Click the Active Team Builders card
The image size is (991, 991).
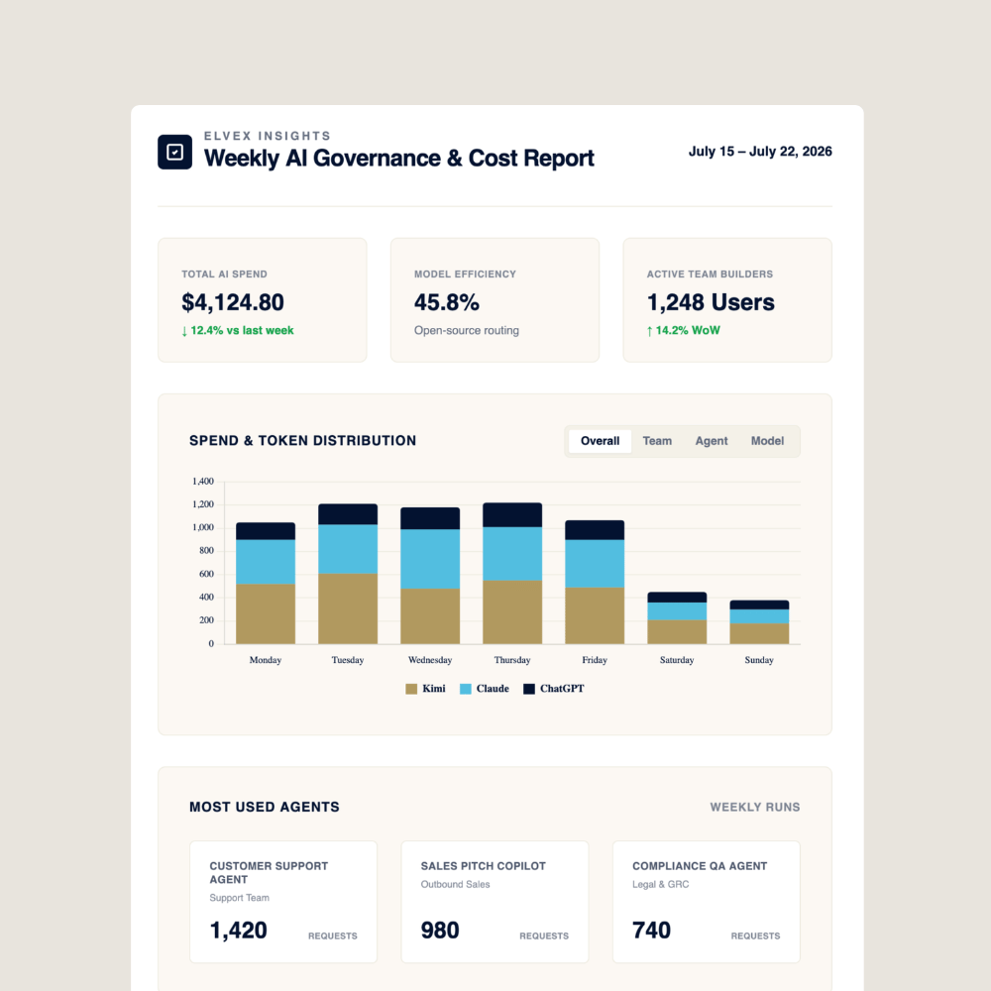727,300
